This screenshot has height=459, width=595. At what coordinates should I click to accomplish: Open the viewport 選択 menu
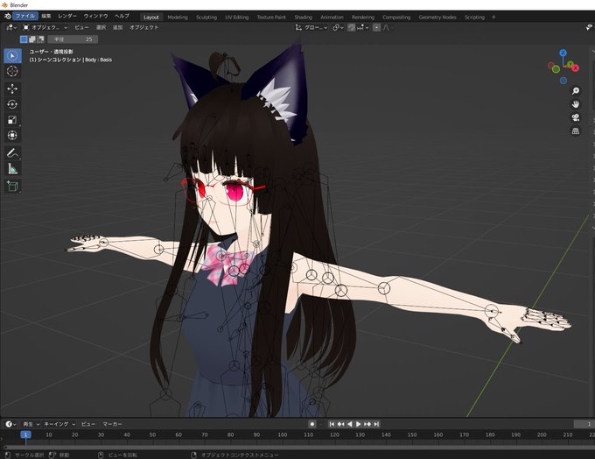point(101,27)
